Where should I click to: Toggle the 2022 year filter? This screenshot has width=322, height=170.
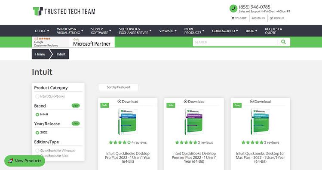[x=41, y=133]
